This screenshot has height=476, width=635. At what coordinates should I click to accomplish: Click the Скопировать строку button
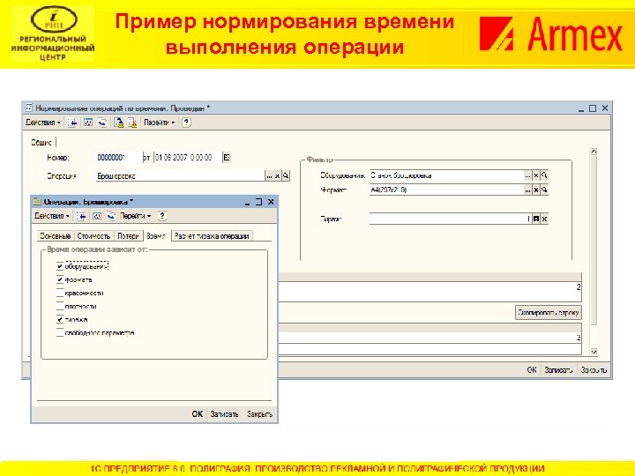549,312
